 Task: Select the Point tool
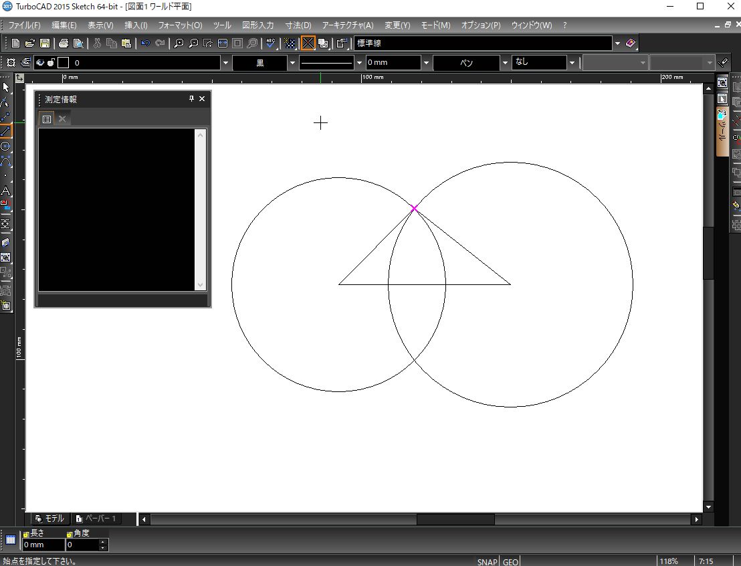(x=5, y=175)
